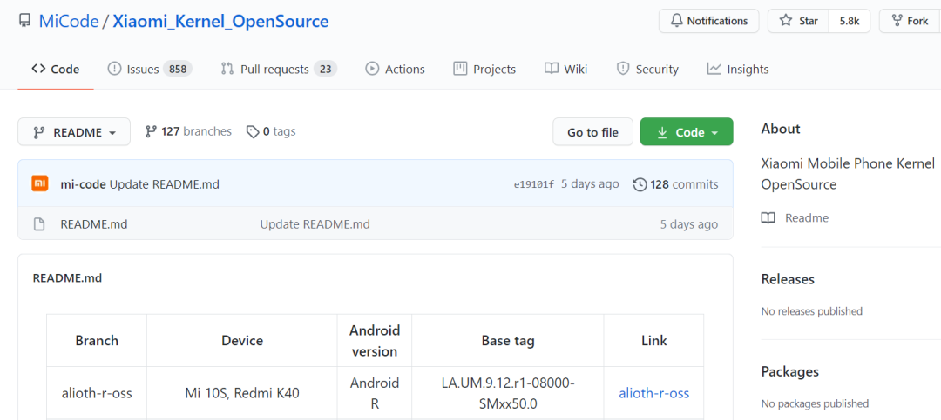
Task: Click the branches icon beside 127 branches
Action: 151,132
